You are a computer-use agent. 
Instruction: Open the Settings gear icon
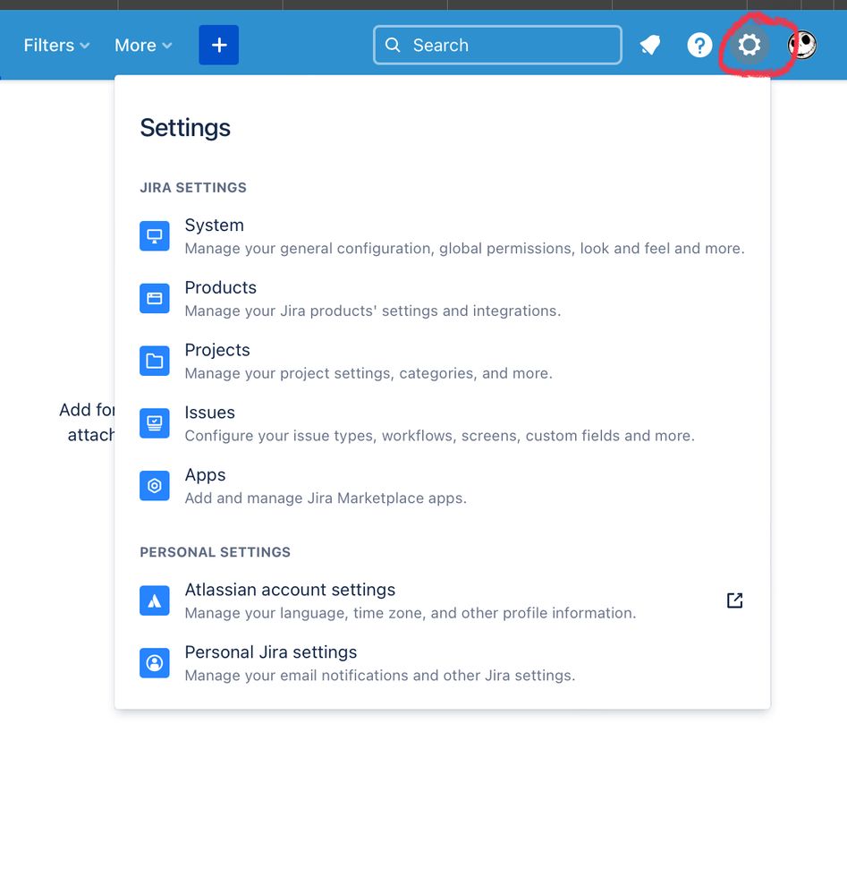(x=749, y=45)
